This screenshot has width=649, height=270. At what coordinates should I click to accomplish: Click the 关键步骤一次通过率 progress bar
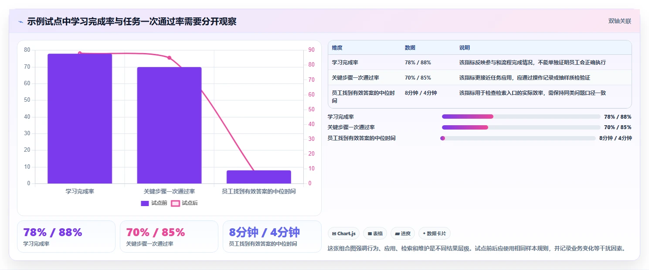[521, 127]
